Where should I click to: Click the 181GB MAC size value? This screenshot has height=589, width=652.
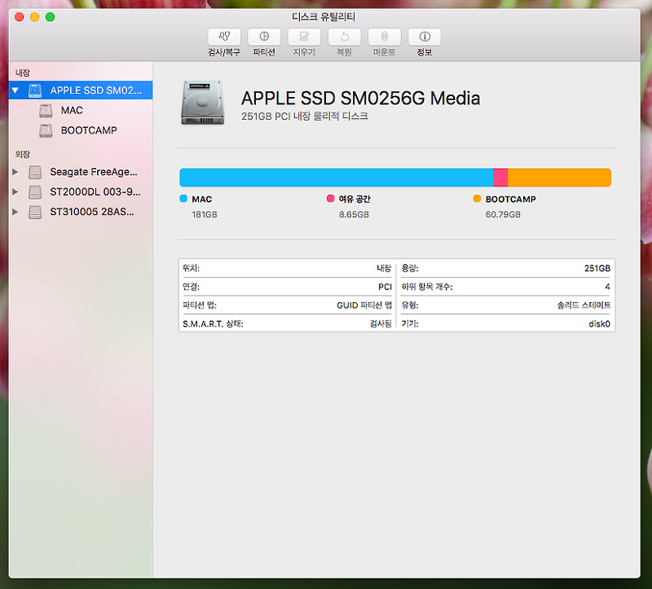coord(205,214)
